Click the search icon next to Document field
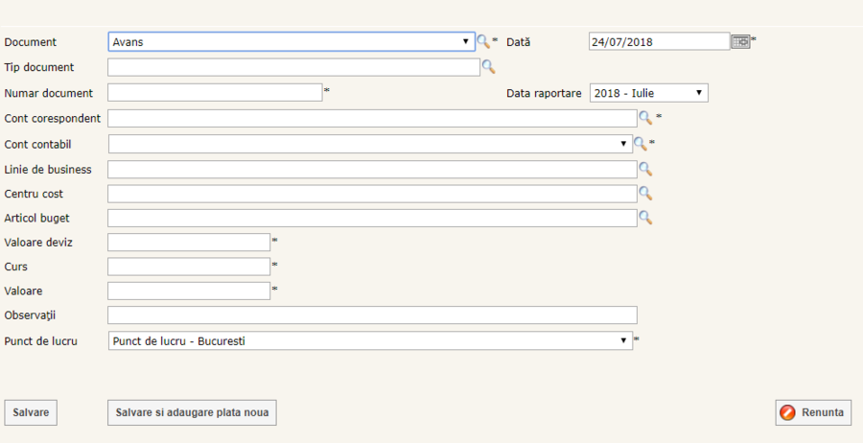The height and width of the screenshot is (443, 863). click(x=483, y=42)
